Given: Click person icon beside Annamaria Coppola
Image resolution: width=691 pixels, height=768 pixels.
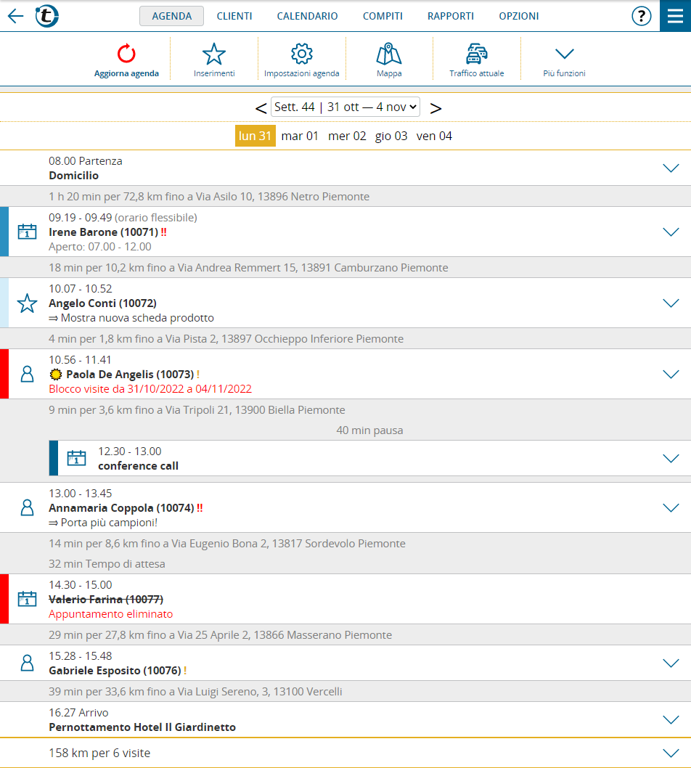Looking at the screenshot, I should point(27,507).
